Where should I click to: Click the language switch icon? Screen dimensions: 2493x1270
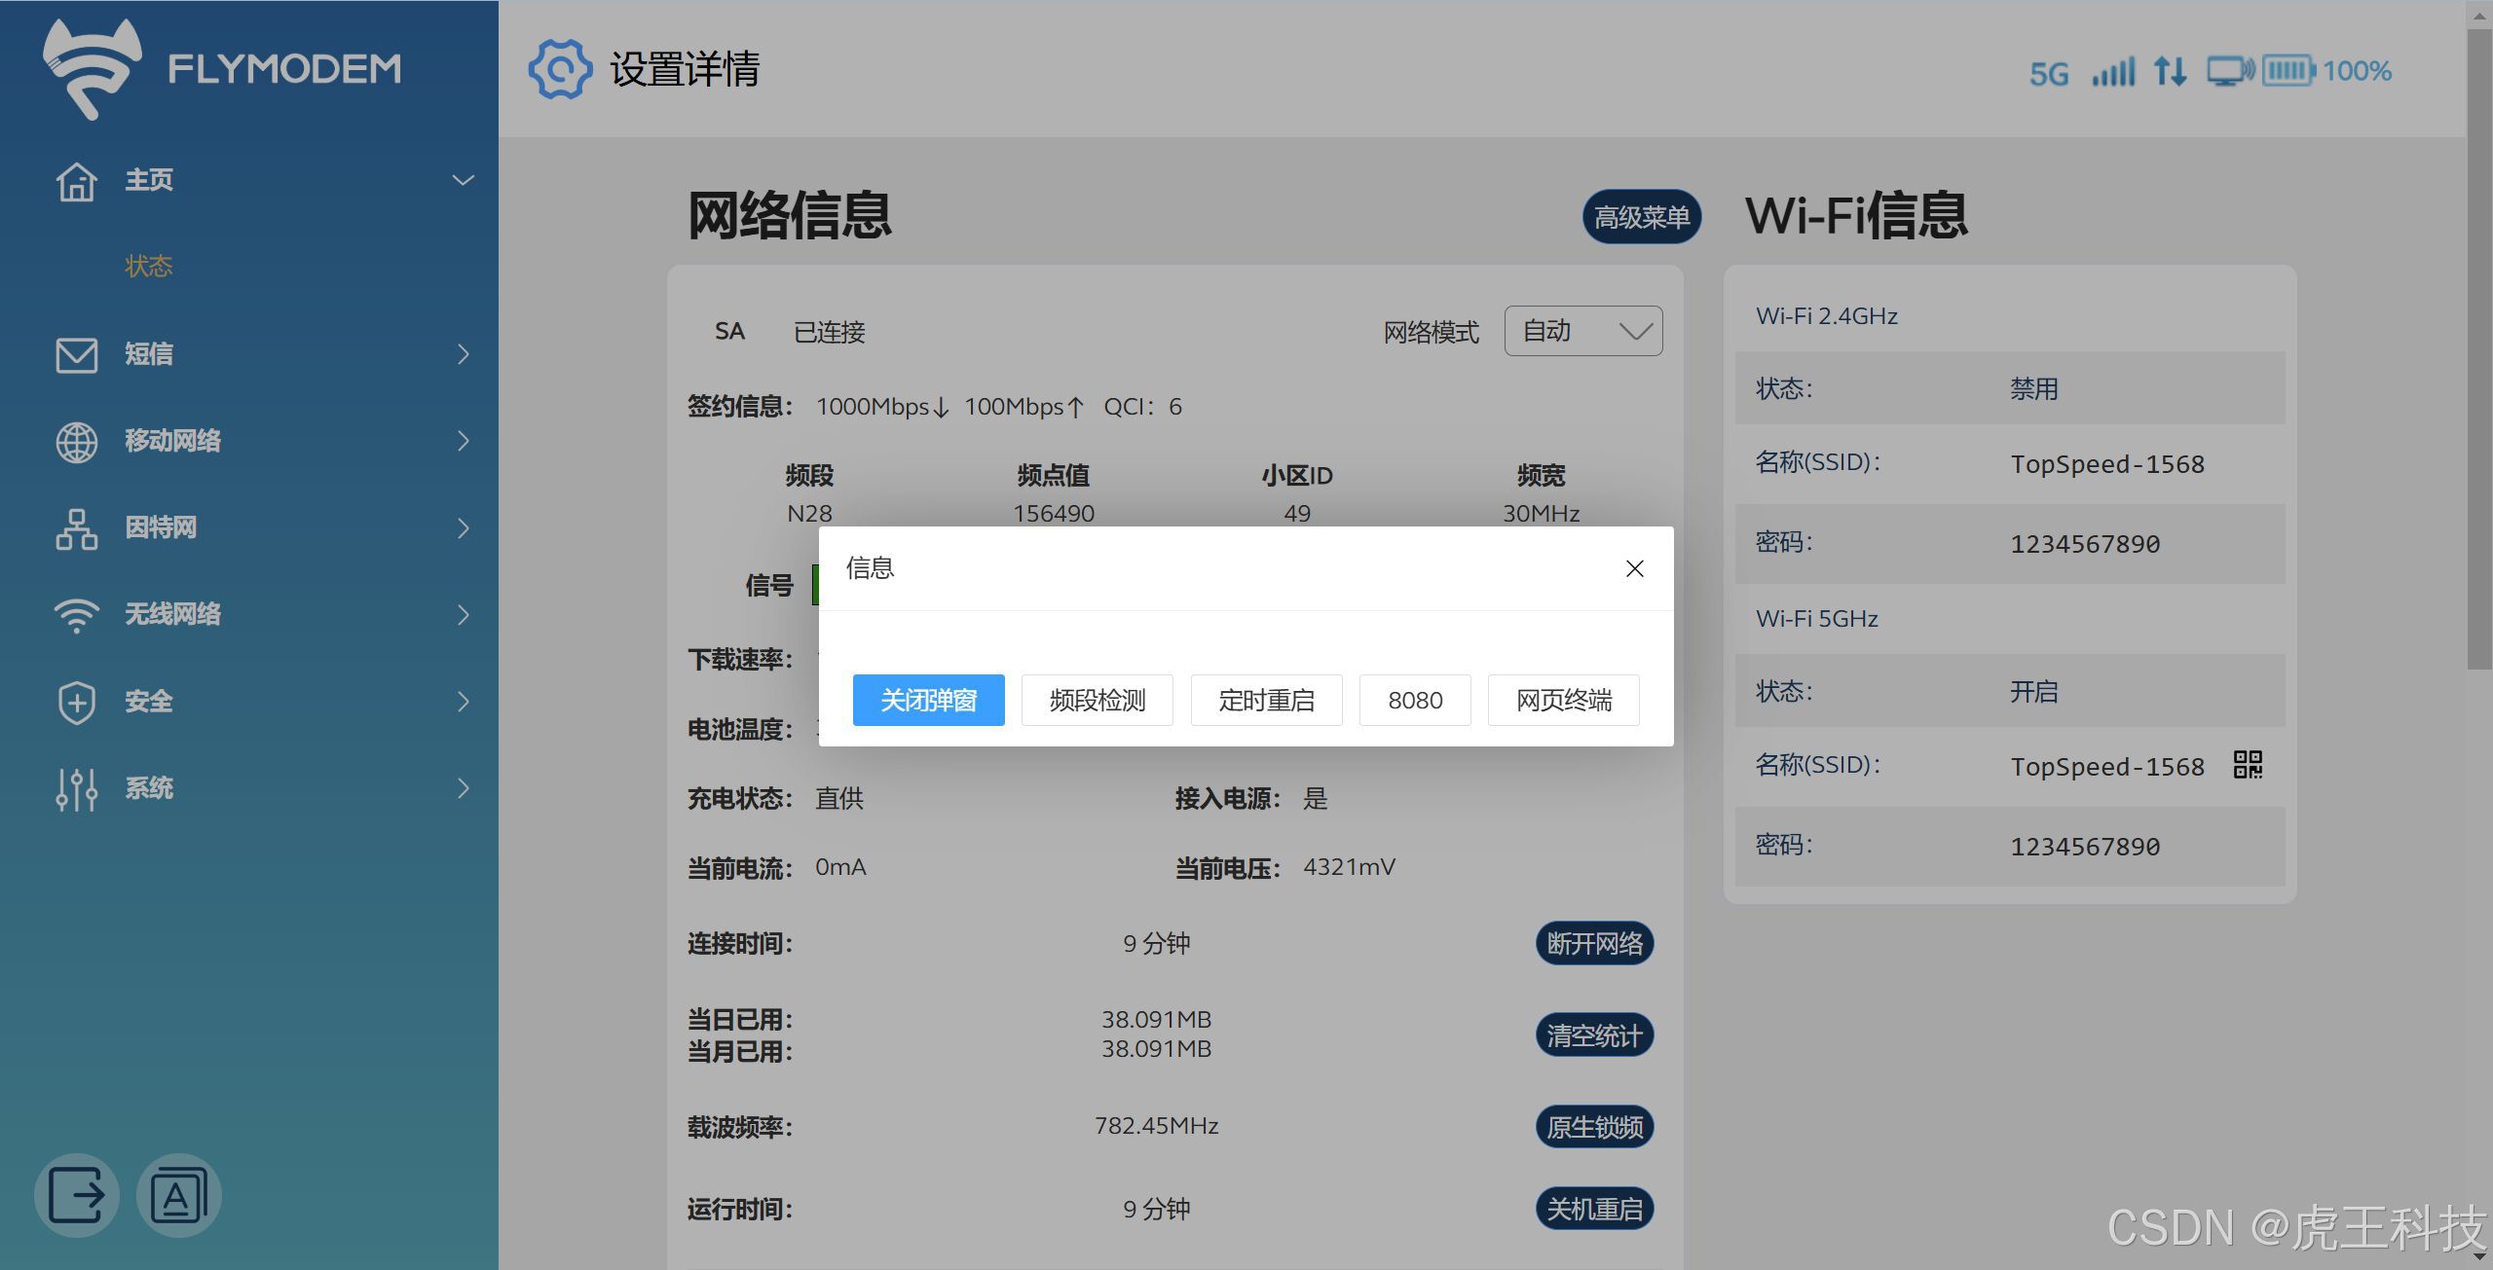coord(179,1195)
